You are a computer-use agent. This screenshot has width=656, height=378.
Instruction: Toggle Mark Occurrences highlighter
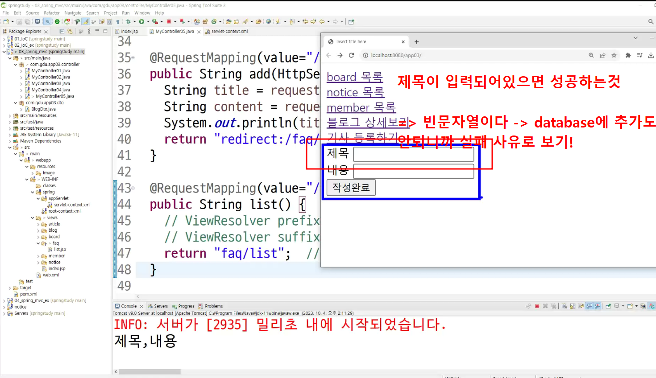pyautogui.click(x=85, y=21)
